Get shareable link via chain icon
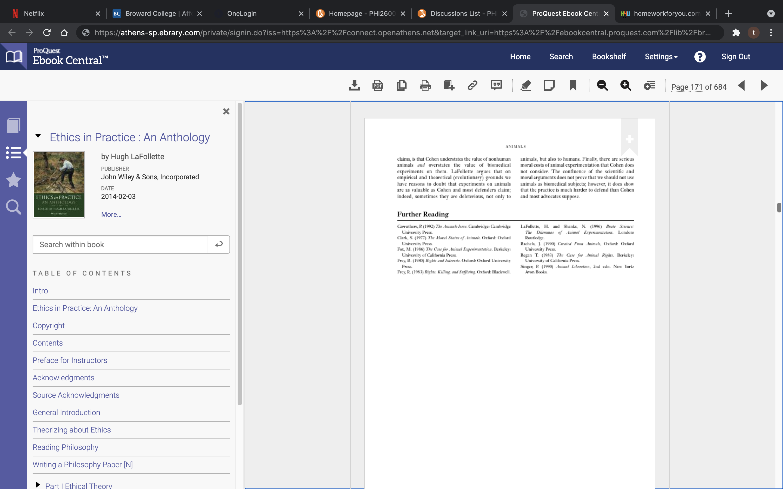Image resolution: width=783 pixels, height=489 pixels. tap(473, 86)
